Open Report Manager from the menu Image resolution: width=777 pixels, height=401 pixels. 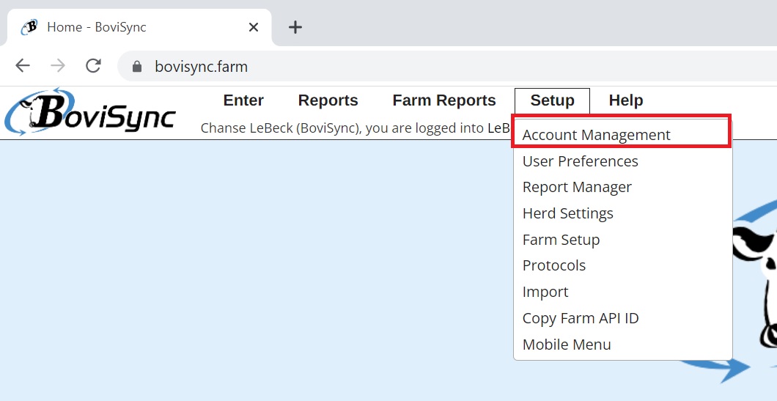point(622,187)
